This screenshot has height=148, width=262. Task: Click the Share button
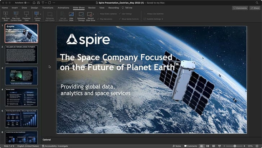click(x=255, y=8)
